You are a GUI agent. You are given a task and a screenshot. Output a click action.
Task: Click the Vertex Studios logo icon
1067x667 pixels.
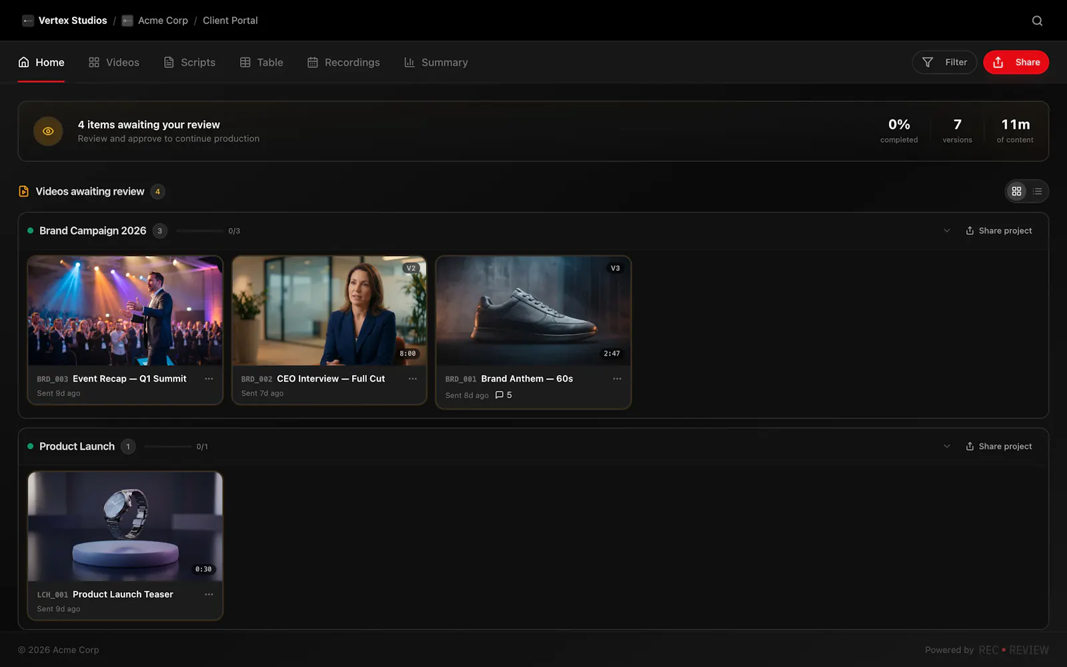click(x=28, y=21)
